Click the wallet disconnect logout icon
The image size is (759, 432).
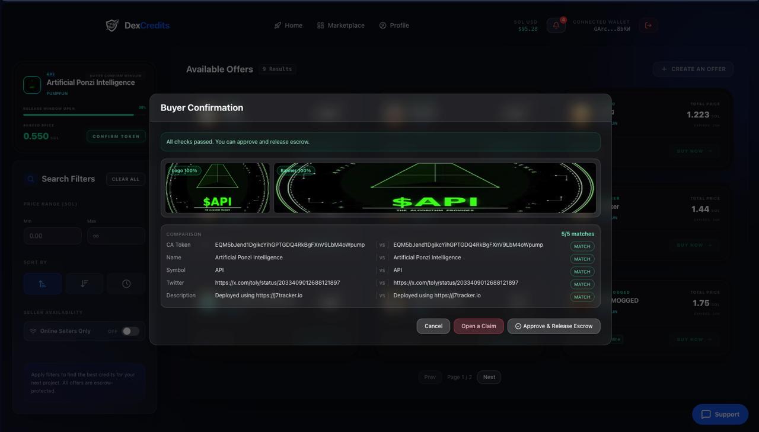point(648,26)
